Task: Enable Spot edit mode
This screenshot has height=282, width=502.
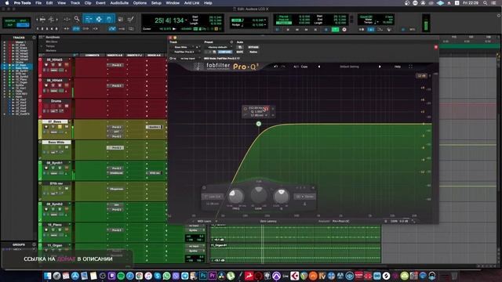Action: click(x=23, y=20)
